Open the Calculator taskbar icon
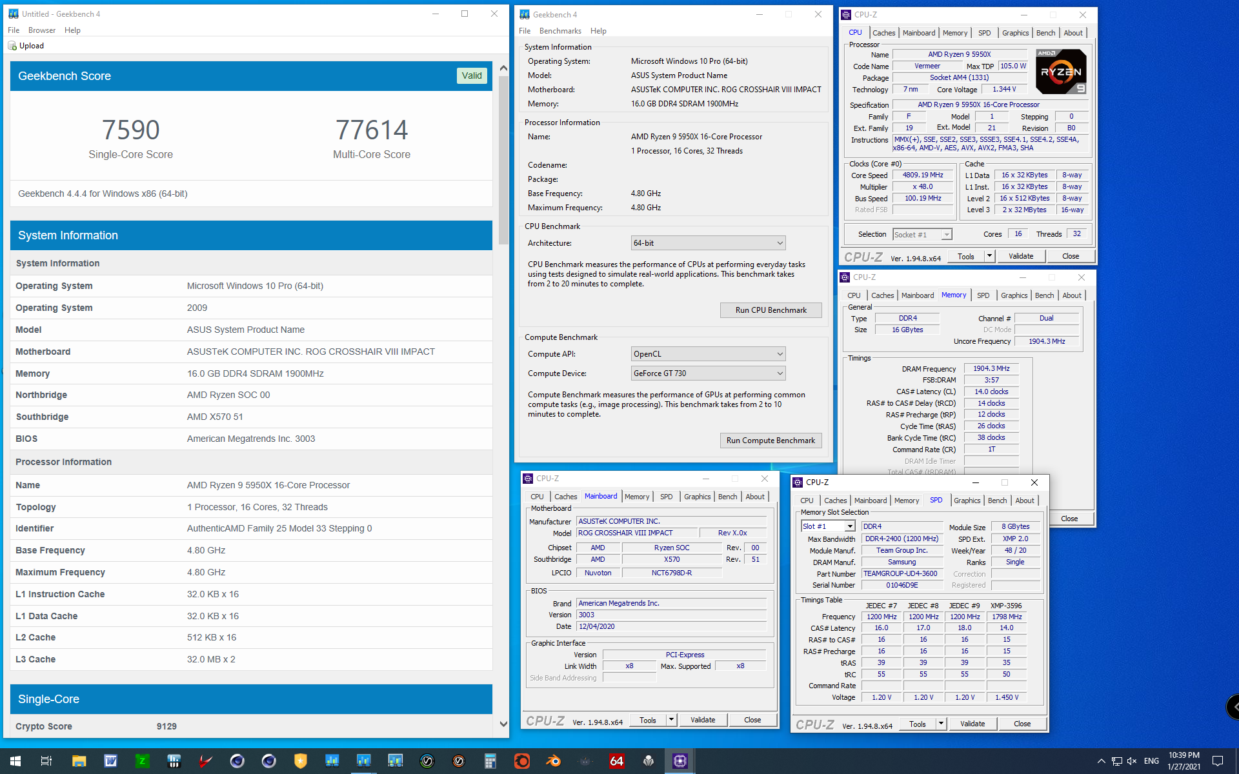The height and width of the screenshot is (774, 1239). pyautogui.click(x=490, y=761)
